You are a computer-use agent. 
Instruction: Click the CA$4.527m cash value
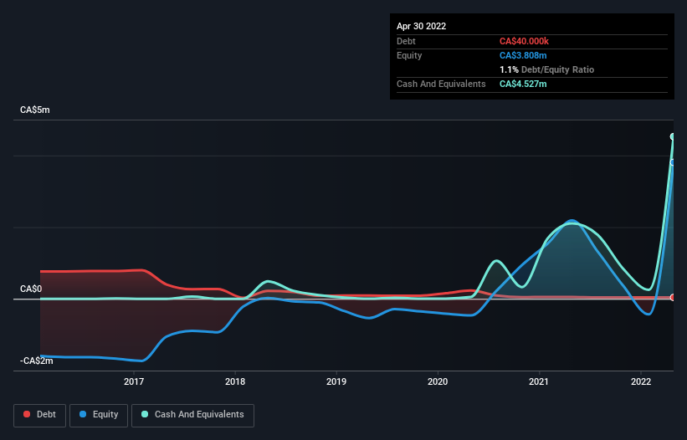[x=523, y=84]
